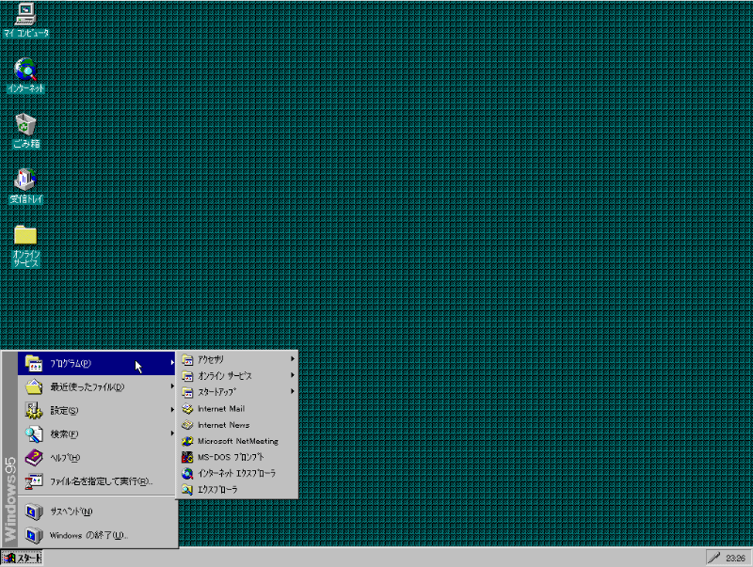The height and width of the screenshot is (567, 753).
Task: Click the Internet Mail envelope icon
Action: pos(187,409)
